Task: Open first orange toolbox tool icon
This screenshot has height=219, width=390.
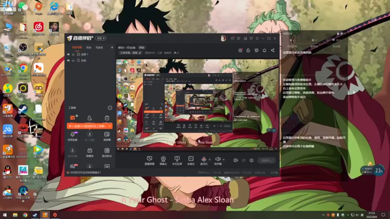Action: point(73,118)
